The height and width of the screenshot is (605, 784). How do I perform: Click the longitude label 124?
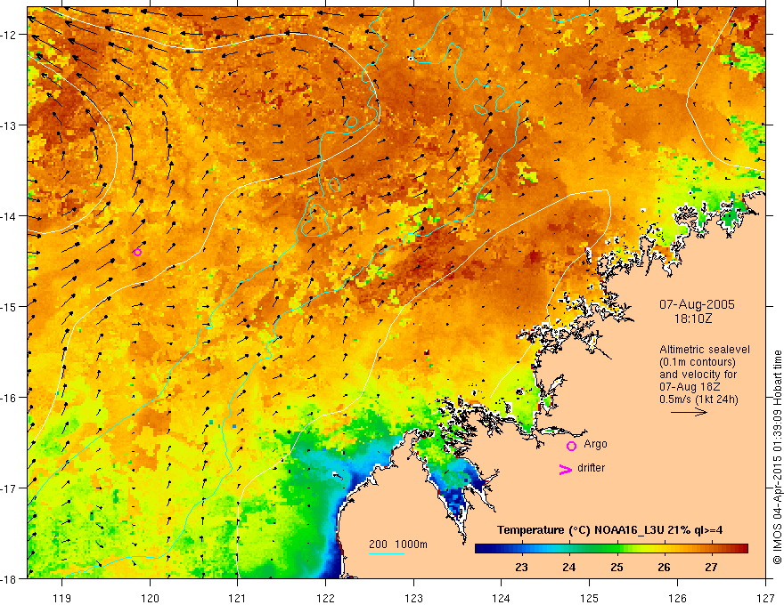502,598
